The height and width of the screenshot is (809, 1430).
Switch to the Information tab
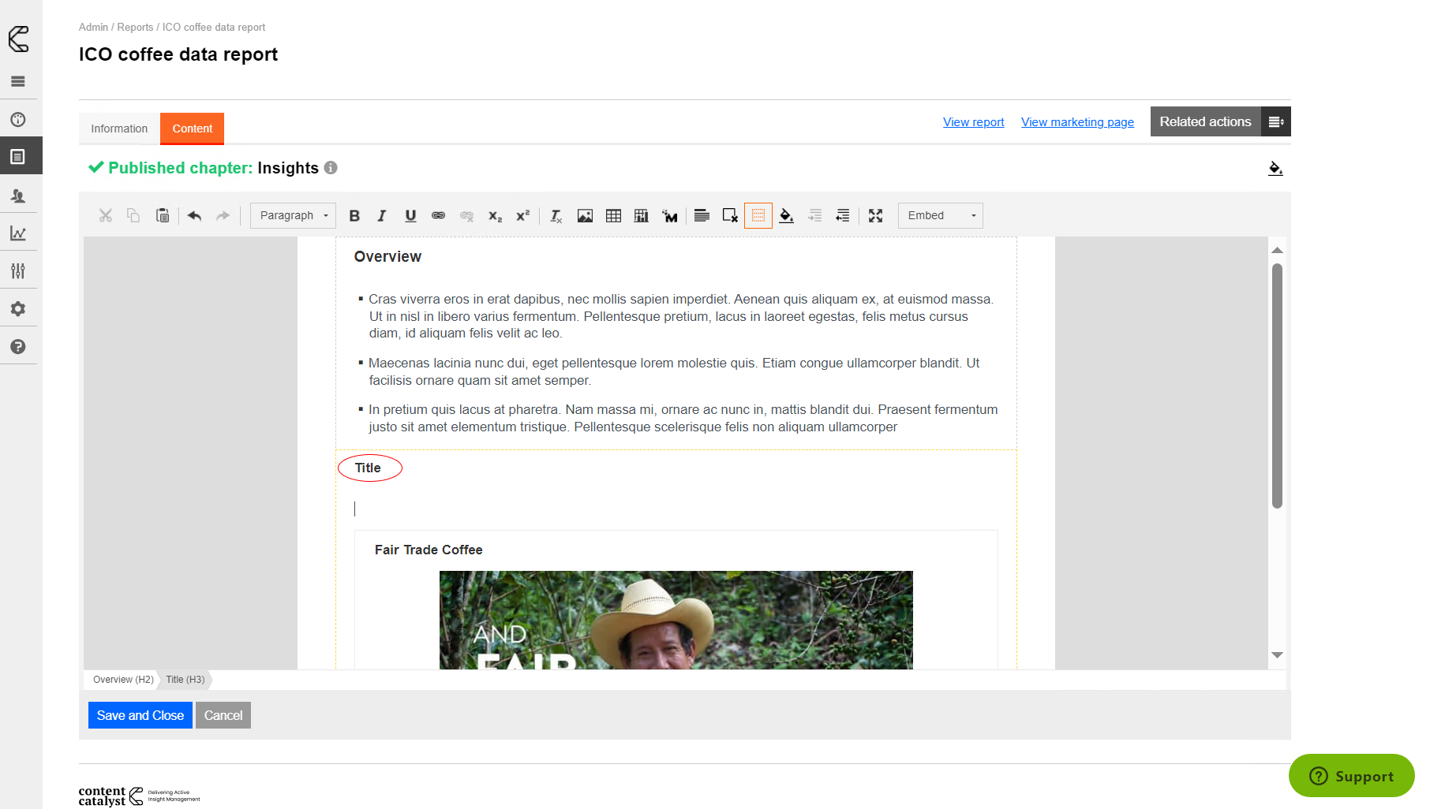119,129
